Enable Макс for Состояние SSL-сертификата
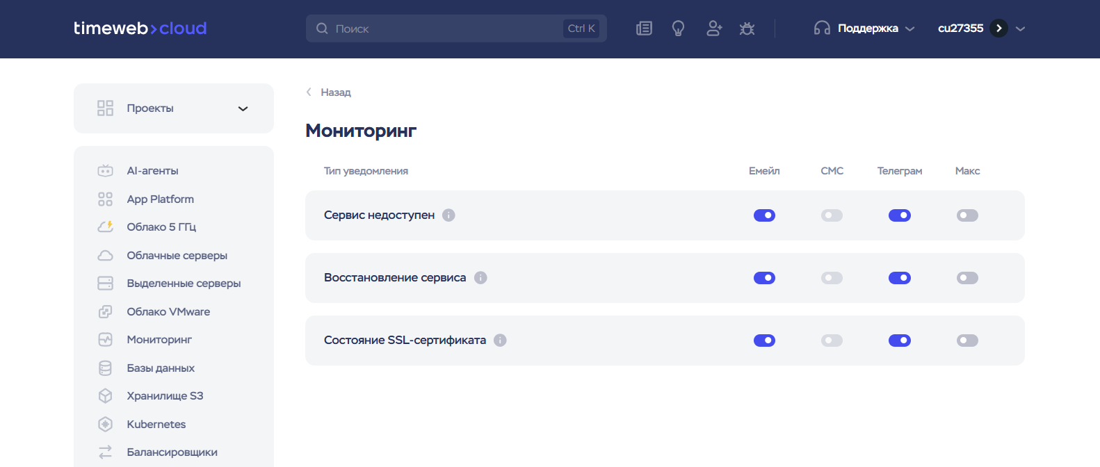 click(967, 341)
